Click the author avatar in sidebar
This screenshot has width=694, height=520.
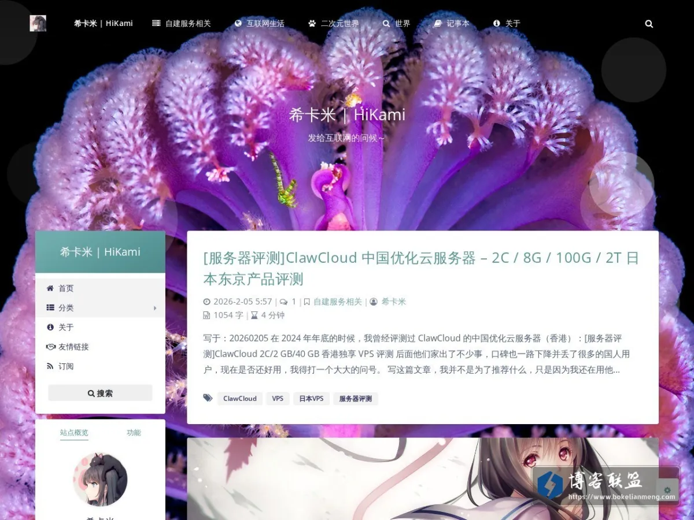[100, 480]
